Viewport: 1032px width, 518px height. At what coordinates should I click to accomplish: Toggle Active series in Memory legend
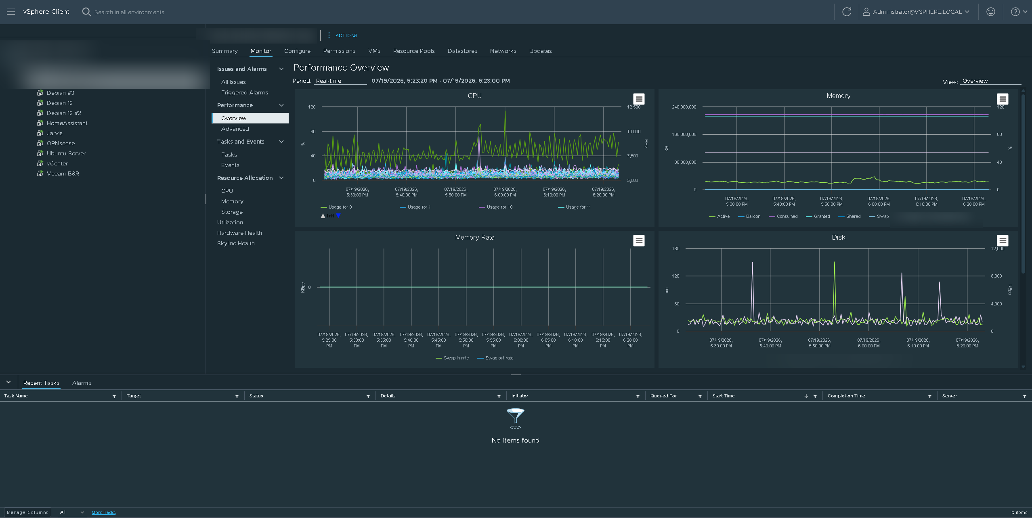point(719,216)
